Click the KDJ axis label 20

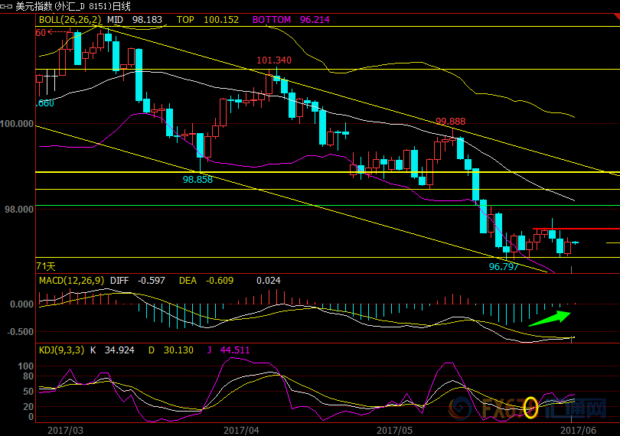[28, 407]
